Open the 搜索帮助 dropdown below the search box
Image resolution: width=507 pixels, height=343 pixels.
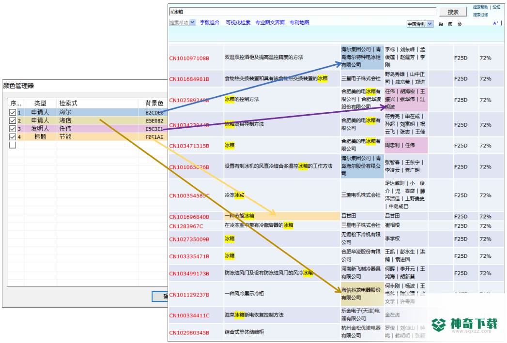183,22
